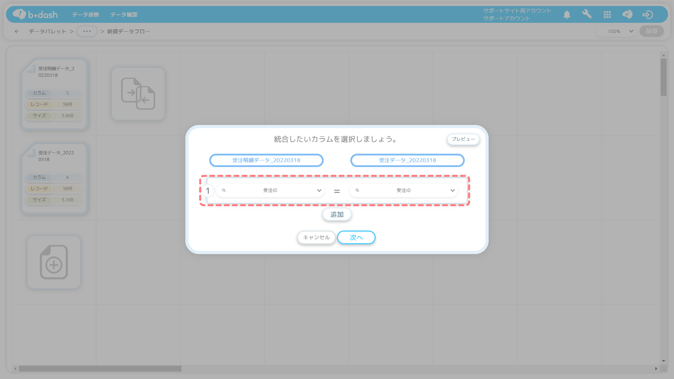Click the scroll left arrow
Viewport: 674px width, 379px height.
pyautogui.click(x=15, y=369)
